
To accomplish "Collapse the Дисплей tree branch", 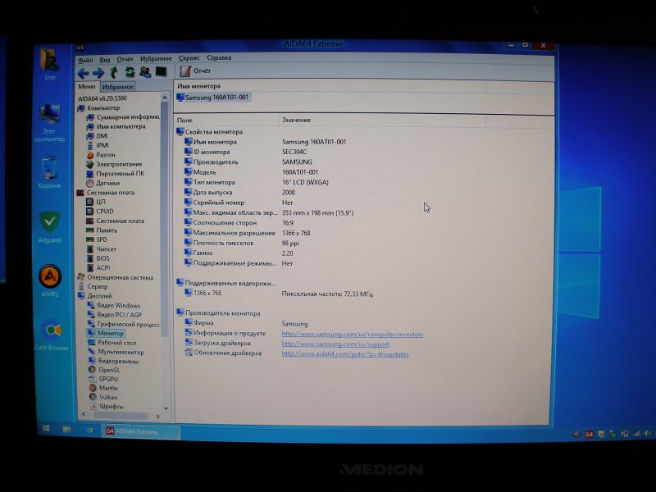I will (80, 296).
